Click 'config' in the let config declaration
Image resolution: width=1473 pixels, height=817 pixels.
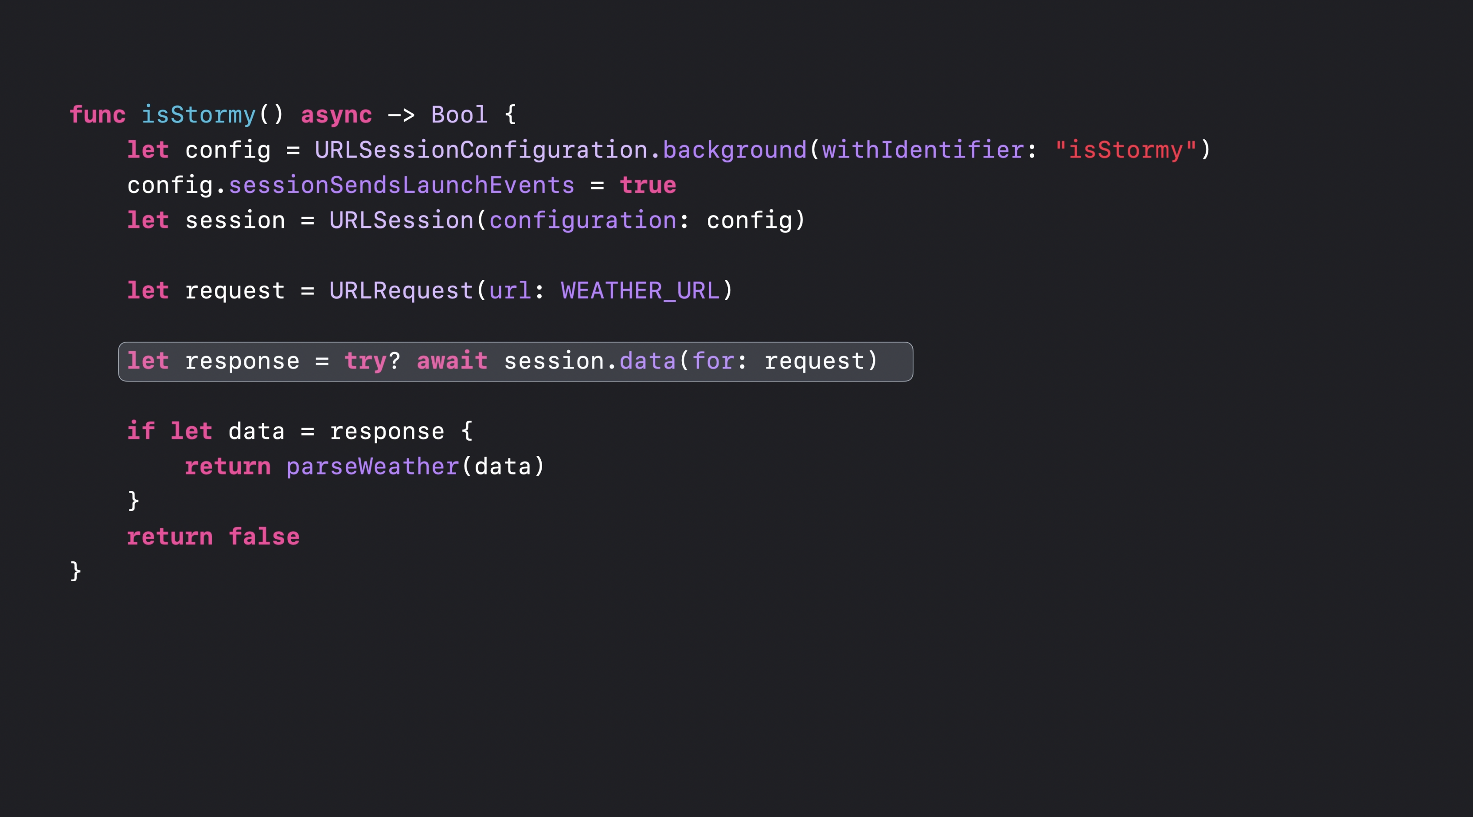pos(227,151)
